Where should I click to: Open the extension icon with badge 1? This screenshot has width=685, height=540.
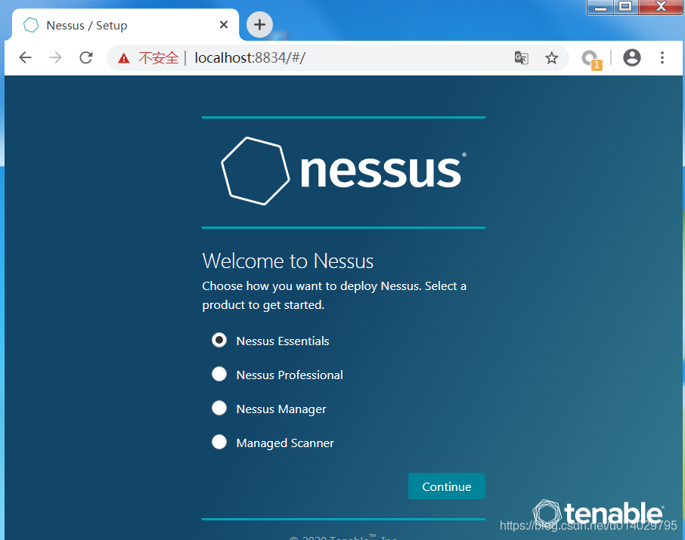(x=591, y=59)
